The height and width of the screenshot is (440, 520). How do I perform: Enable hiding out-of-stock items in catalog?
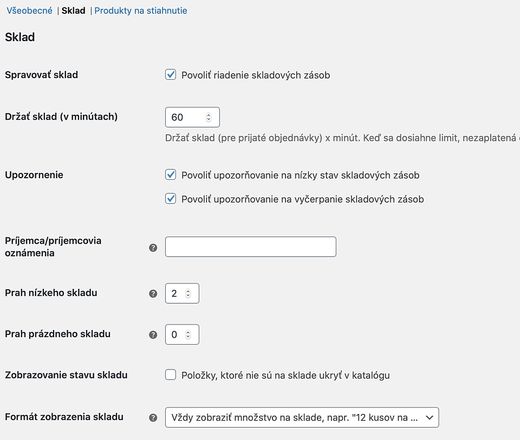pos(171,374)
